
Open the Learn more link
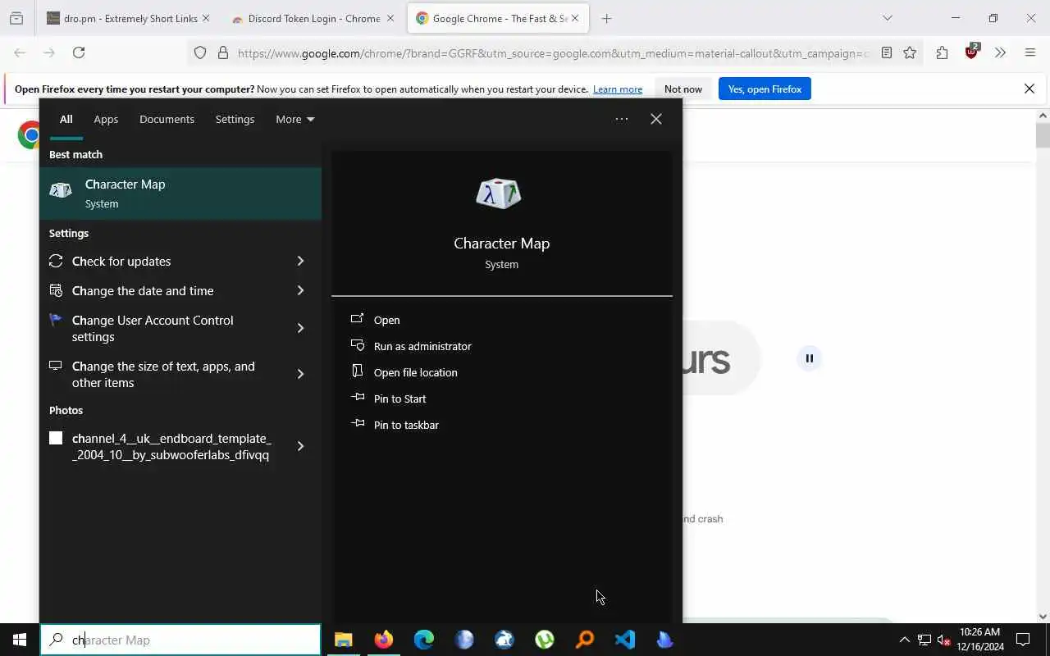point(618,89)
